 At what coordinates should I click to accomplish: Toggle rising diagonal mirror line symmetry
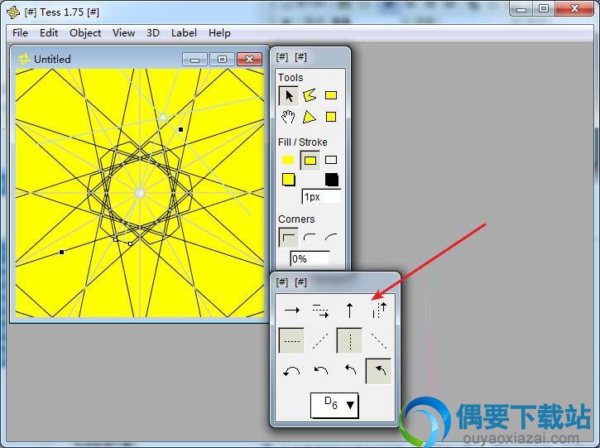pos(320,340)
